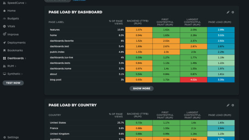This screenshot has height=140, width=249.
Task: Expand the Synthetic submenu chevron
Action: click(22, 74)
